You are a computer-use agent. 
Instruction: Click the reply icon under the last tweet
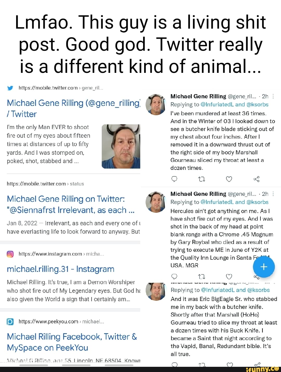pyautogui.click(x=174, y=365)
